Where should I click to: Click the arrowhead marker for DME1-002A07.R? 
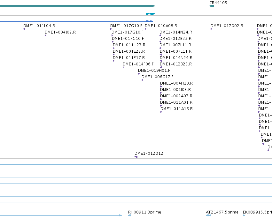coord(161,100)
